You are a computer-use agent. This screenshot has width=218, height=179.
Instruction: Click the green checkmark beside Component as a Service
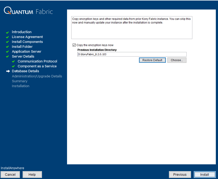[13, 66]
